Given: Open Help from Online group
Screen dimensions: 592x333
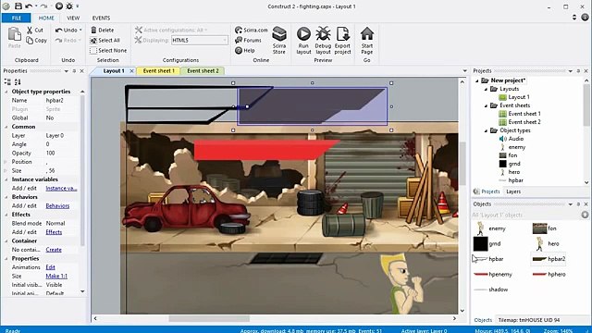Looking at the screenshot, I should pos(244,50).
